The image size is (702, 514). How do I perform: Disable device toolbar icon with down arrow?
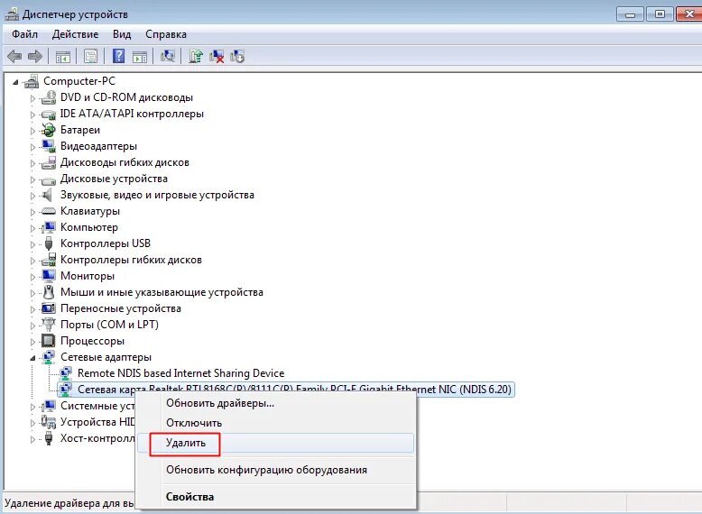click(236, 57)
